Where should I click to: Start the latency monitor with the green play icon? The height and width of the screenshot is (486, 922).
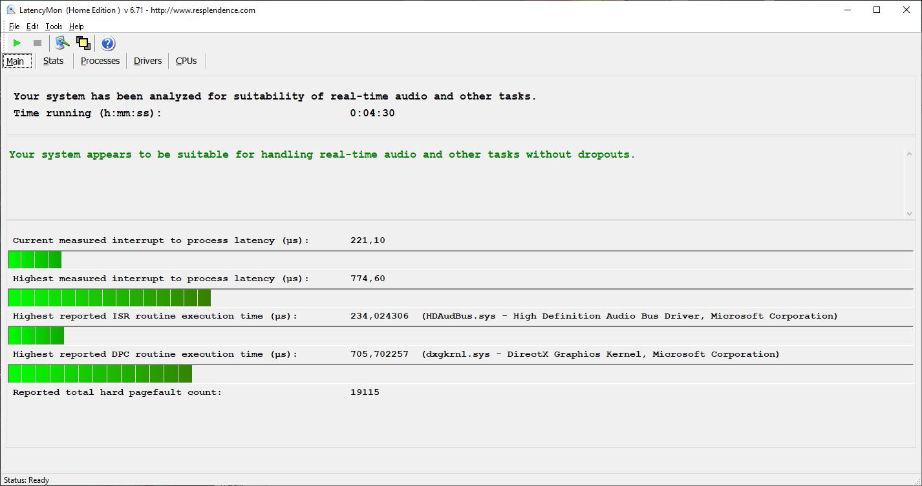17,43
